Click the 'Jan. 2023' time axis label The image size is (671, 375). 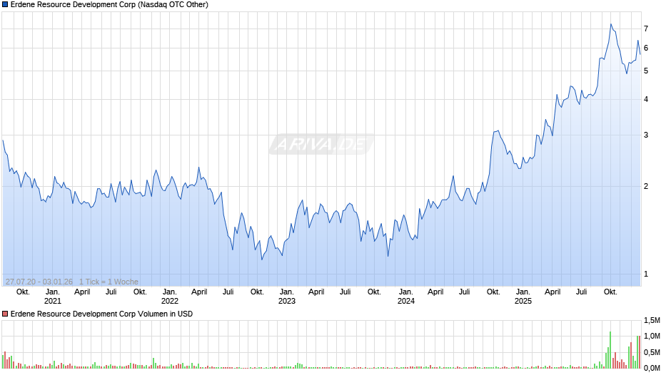[287, 297]
